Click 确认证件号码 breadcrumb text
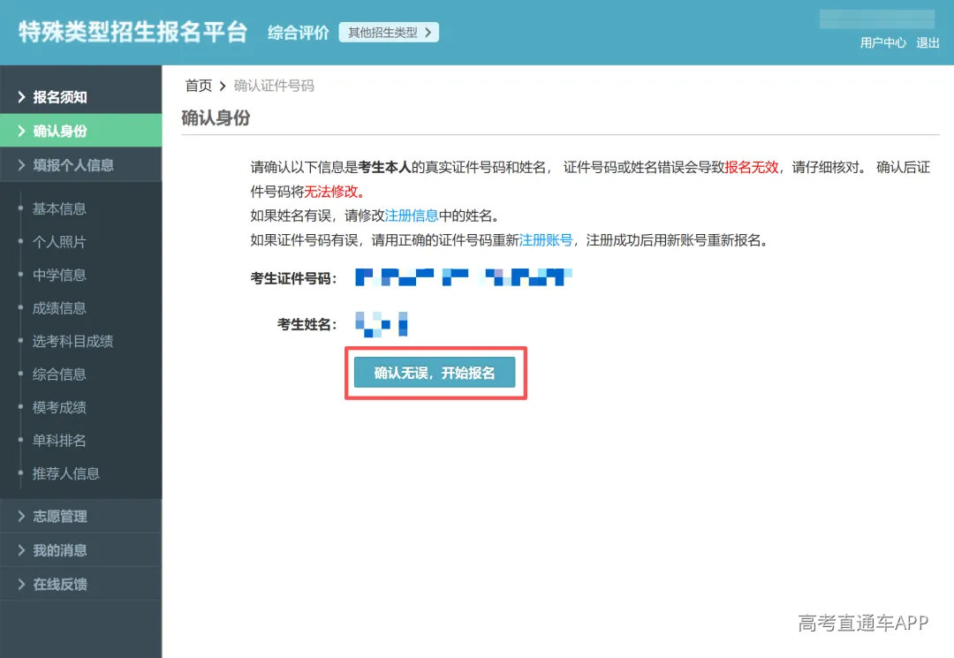This screenshot has height=658, width=954. (x=274, y=86)
